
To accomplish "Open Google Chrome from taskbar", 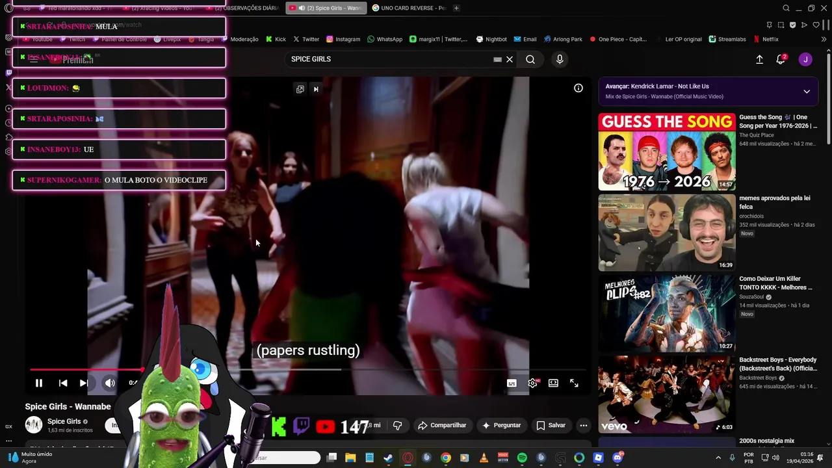I will (x=446, y=458).
